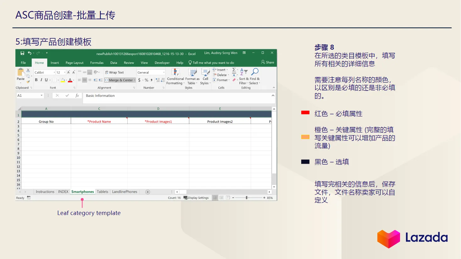The image size is (461, 259).
Task: Click the Instructions sheet button
Action: pos(45,191)
